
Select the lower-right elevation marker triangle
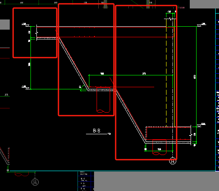(199, 126)
